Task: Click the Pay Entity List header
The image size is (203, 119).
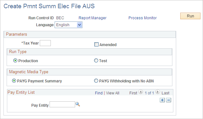Action: [21, 92]
